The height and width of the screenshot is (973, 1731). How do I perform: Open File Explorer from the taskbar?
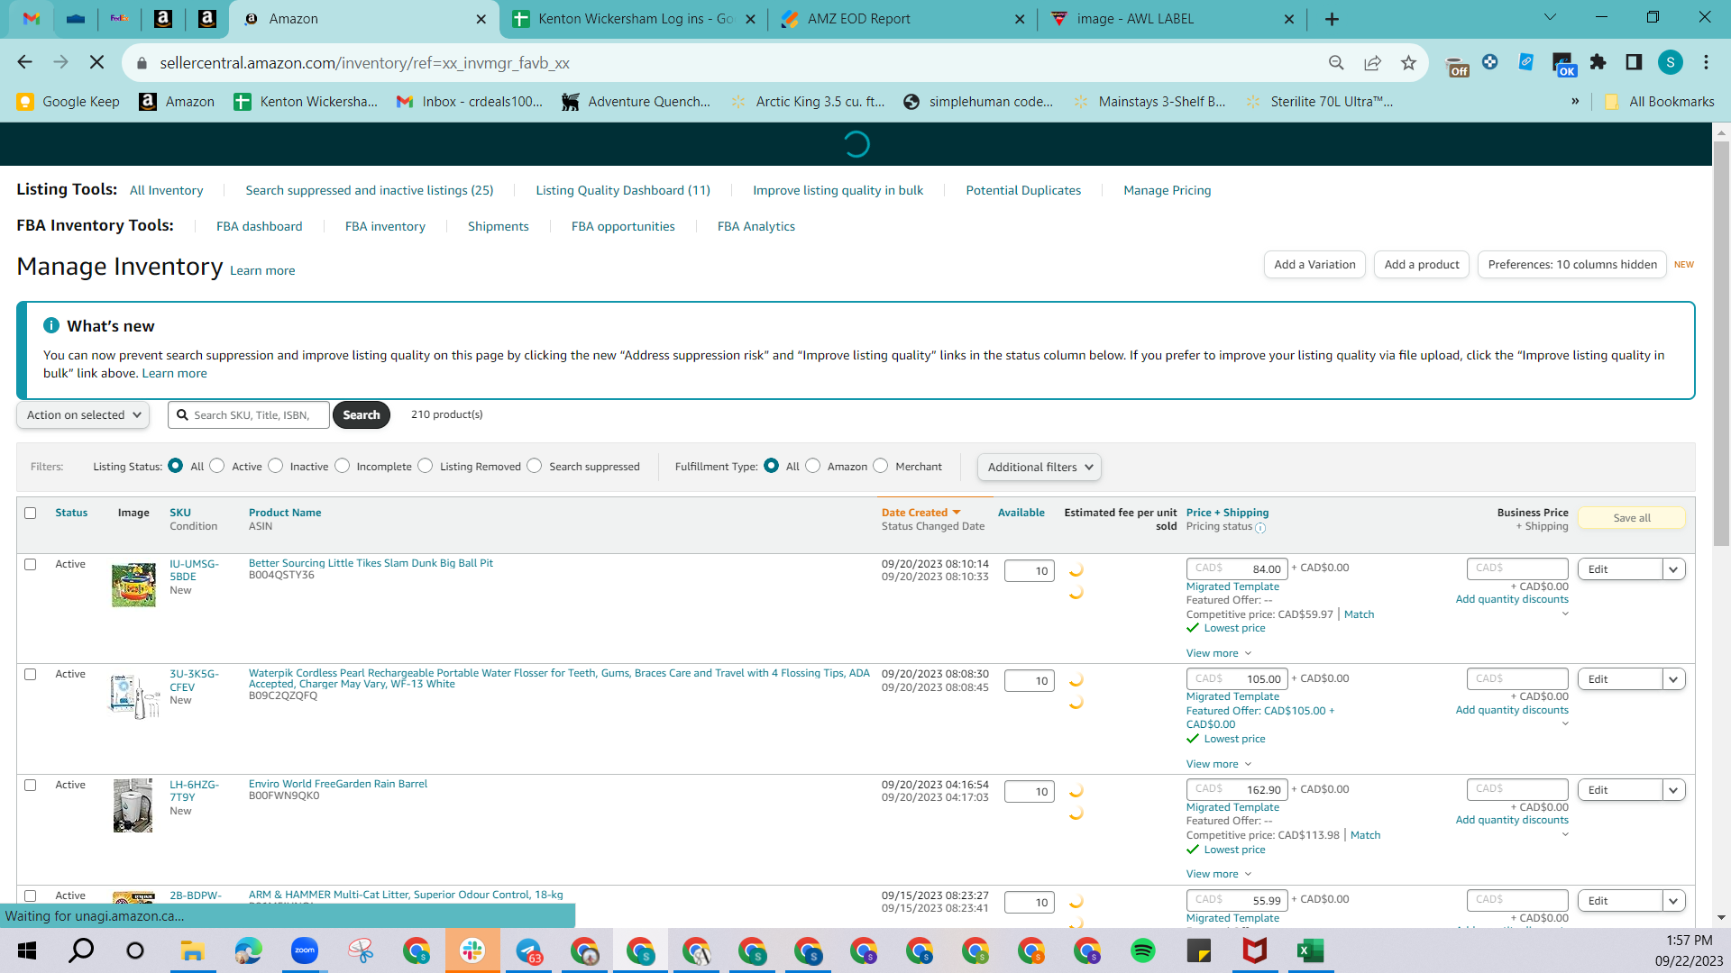point(192,950)
